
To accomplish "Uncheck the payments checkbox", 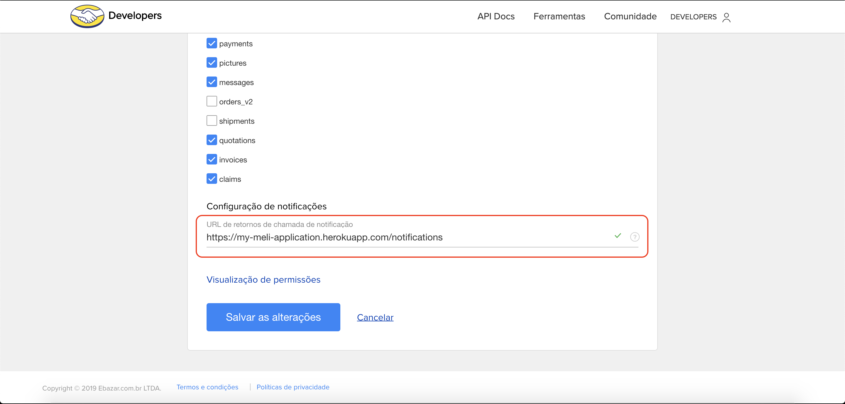I will [x=212, y=43].
